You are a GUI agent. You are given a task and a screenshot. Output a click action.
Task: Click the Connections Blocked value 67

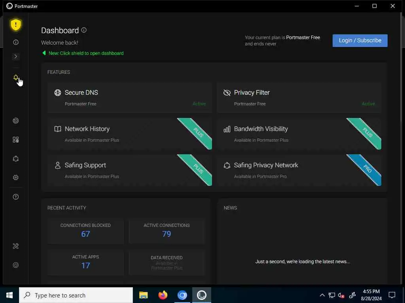coord(85,234)
